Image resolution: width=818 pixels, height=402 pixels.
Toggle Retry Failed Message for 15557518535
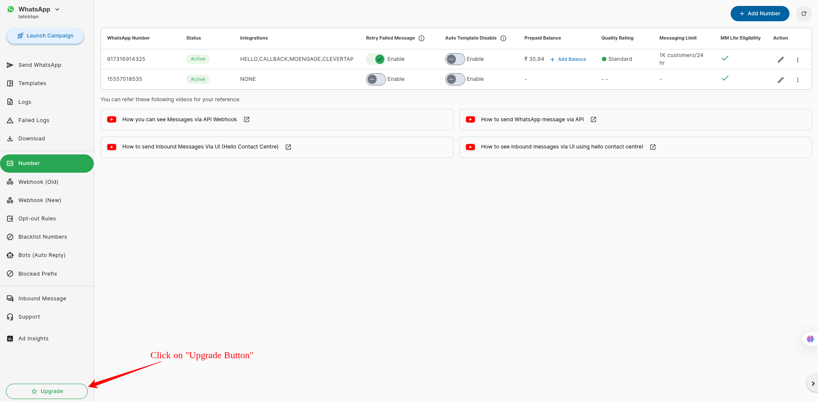[376, 79]
